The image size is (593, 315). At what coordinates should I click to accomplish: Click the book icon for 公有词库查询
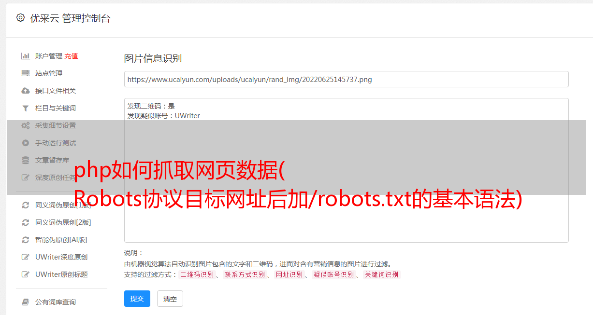[26, 302]
